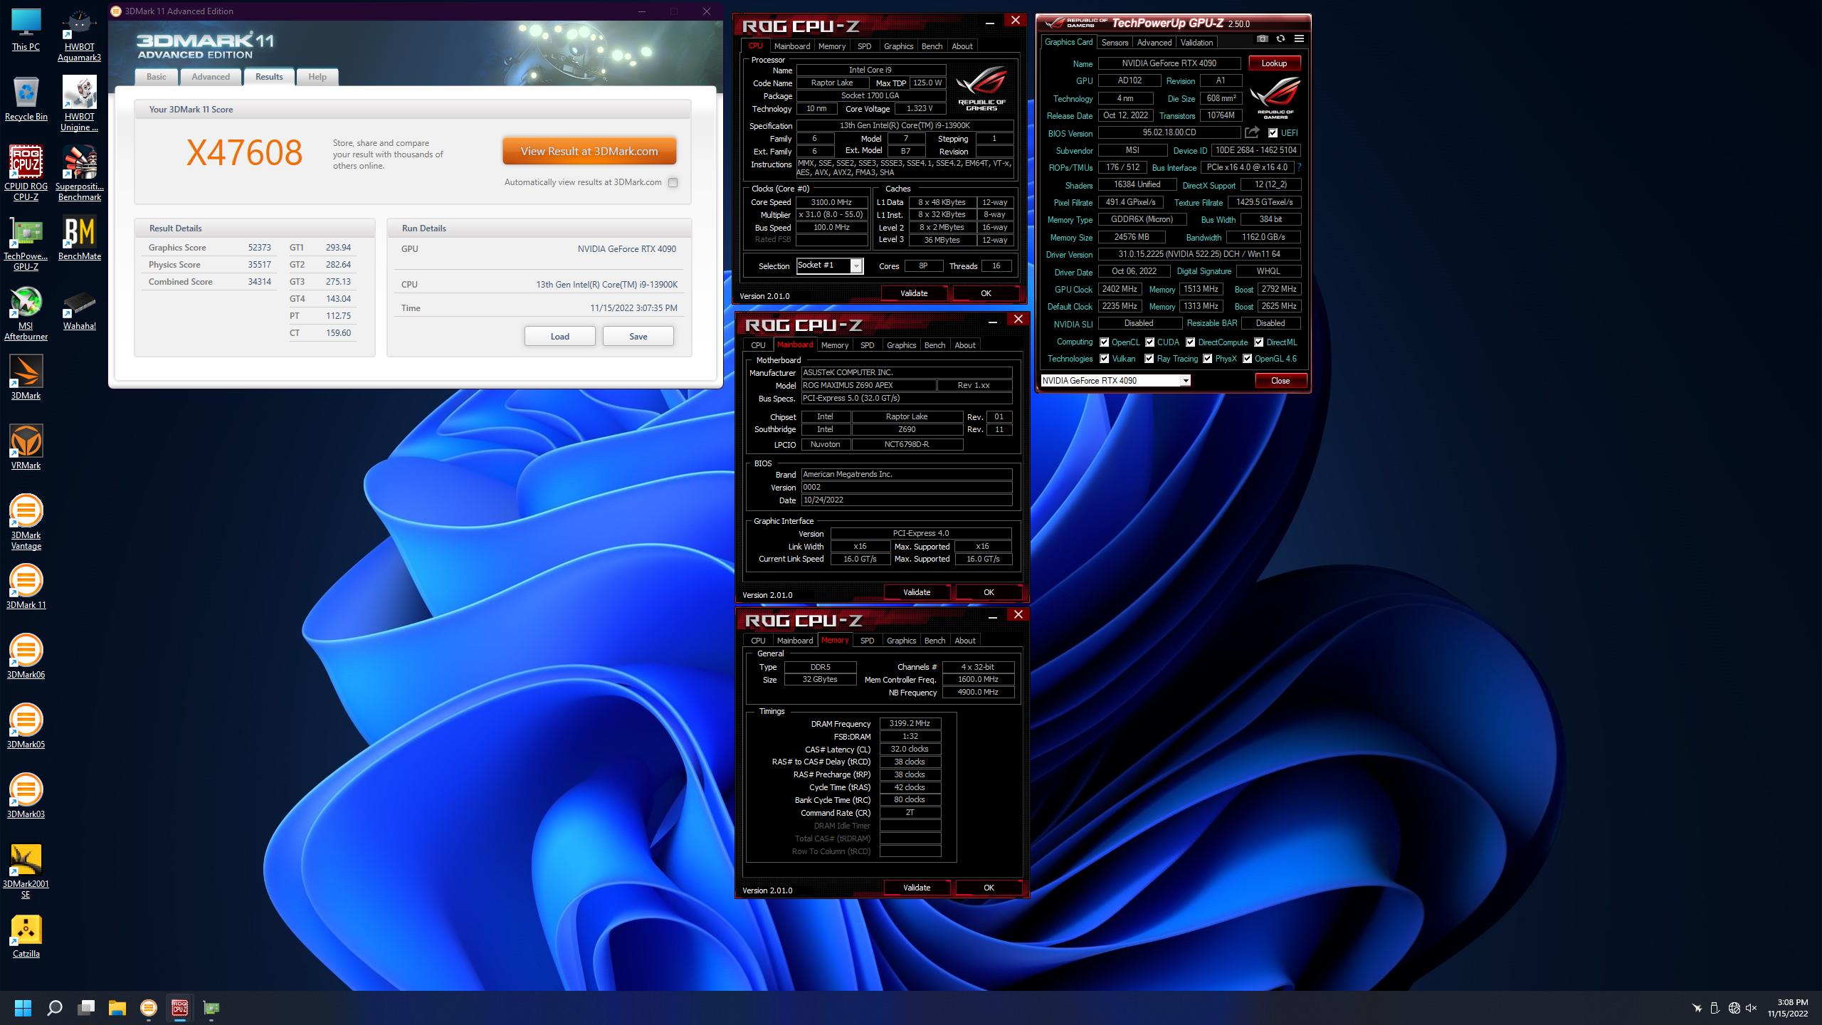Toggle PhysX checkbox in GPU-Z
The image size is (1822, 1025).
(1207, 359)
